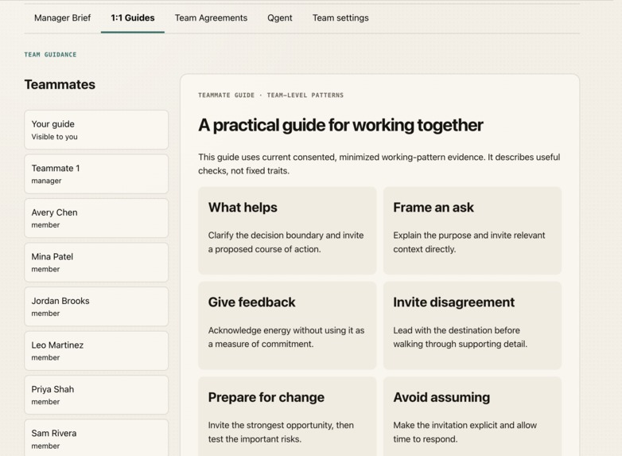
Task: Select the Avoid assuming card
Action: tap(472, 416)
